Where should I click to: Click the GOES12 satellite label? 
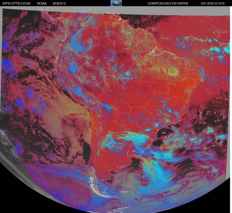59,3
